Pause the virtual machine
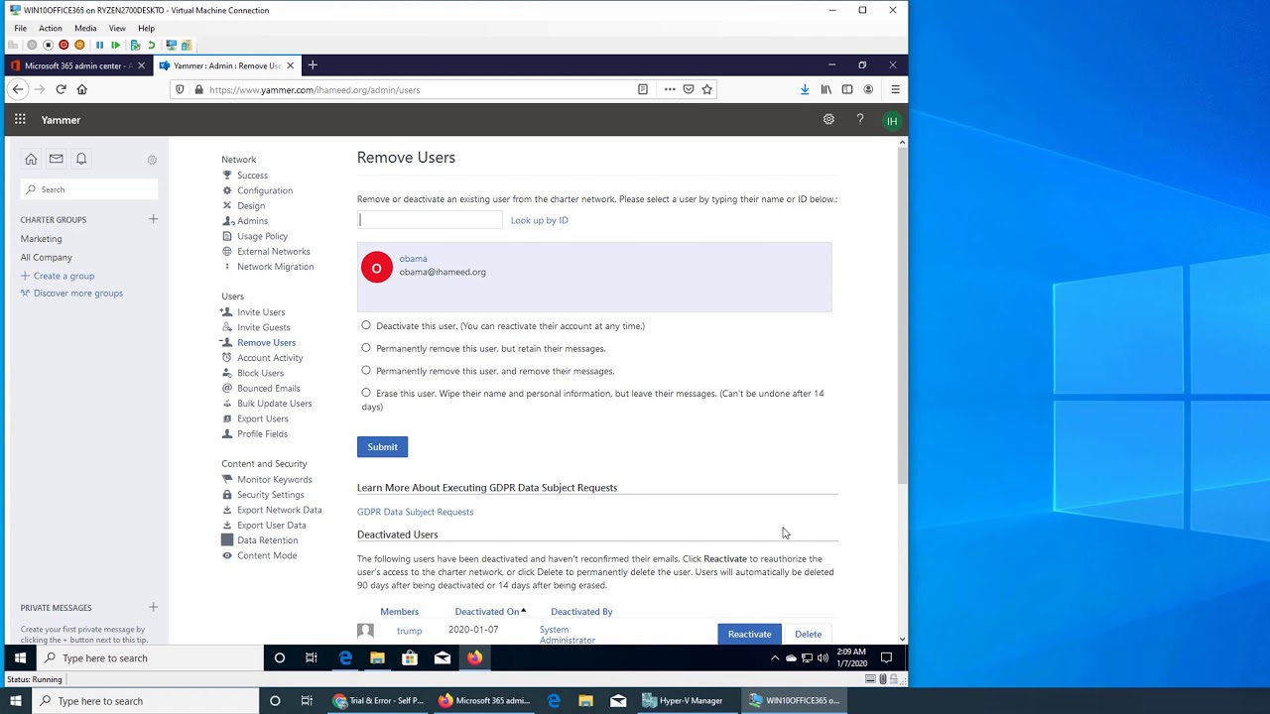This screenshot has height=714, width=1270. (x=99, y=45)
